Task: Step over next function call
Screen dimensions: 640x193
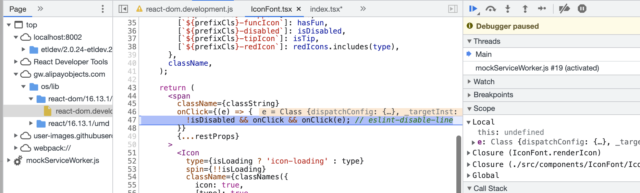Action: 491,9
